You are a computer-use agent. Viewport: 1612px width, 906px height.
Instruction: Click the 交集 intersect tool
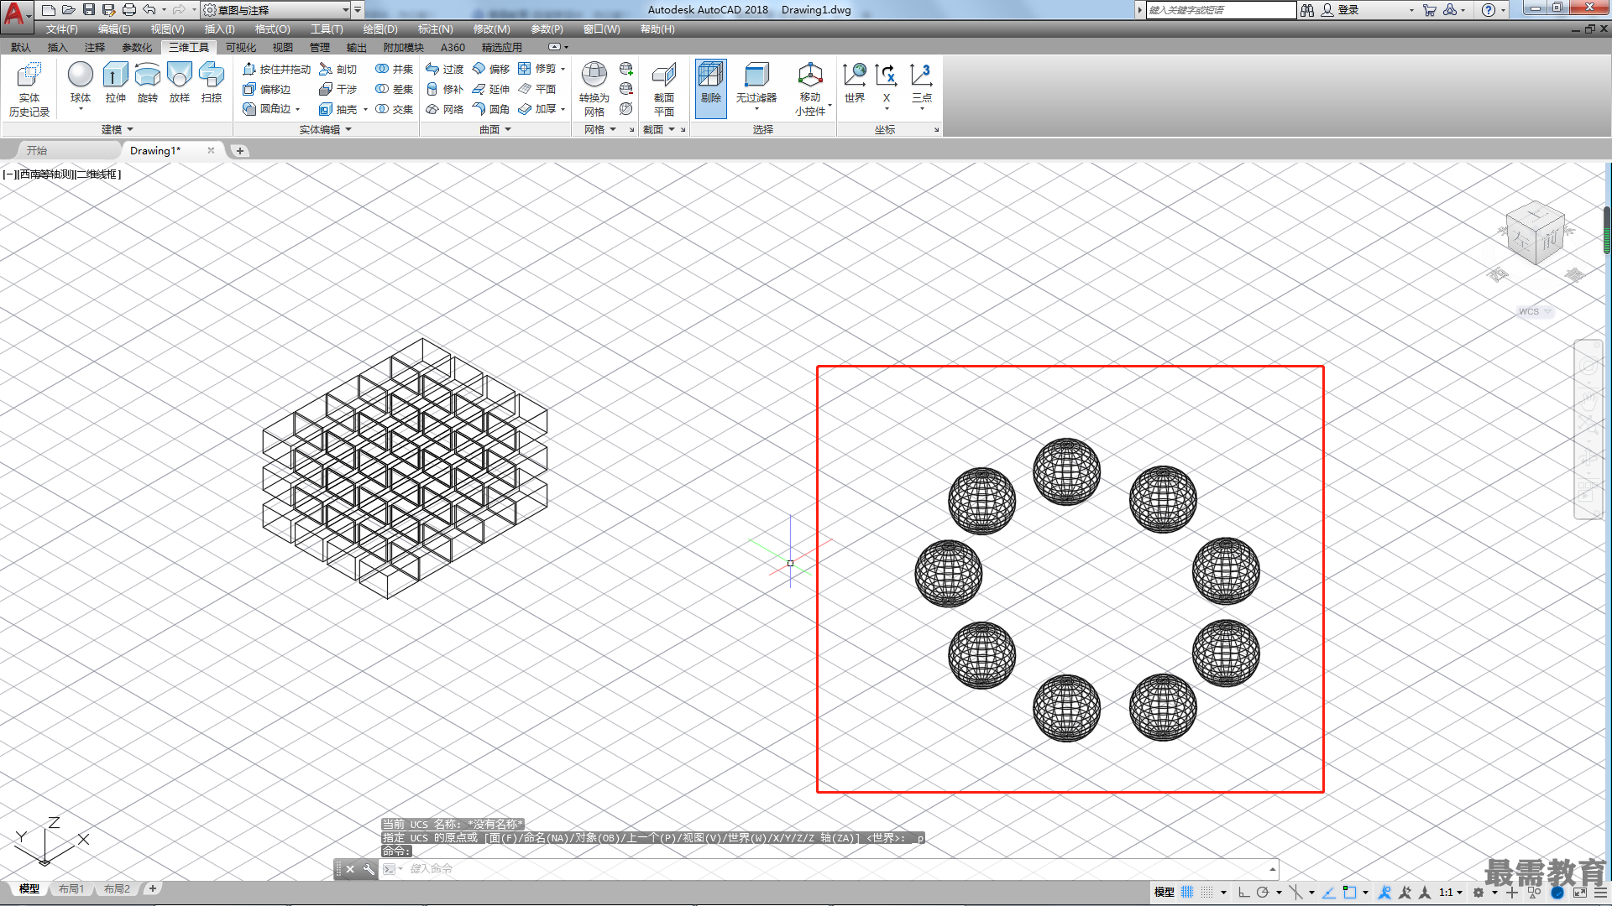(394, 109)
